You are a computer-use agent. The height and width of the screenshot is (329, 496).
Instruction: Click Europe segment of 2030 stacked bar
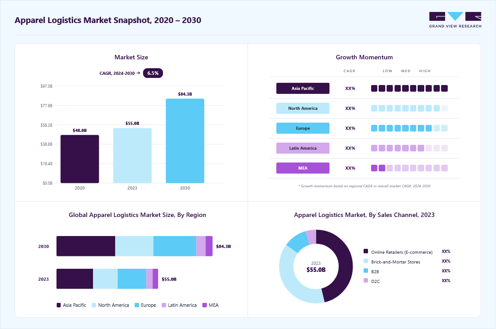(175, 246)
